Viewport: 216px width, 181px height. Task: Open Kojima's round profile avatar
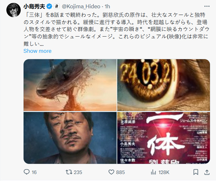pos(14,10)
